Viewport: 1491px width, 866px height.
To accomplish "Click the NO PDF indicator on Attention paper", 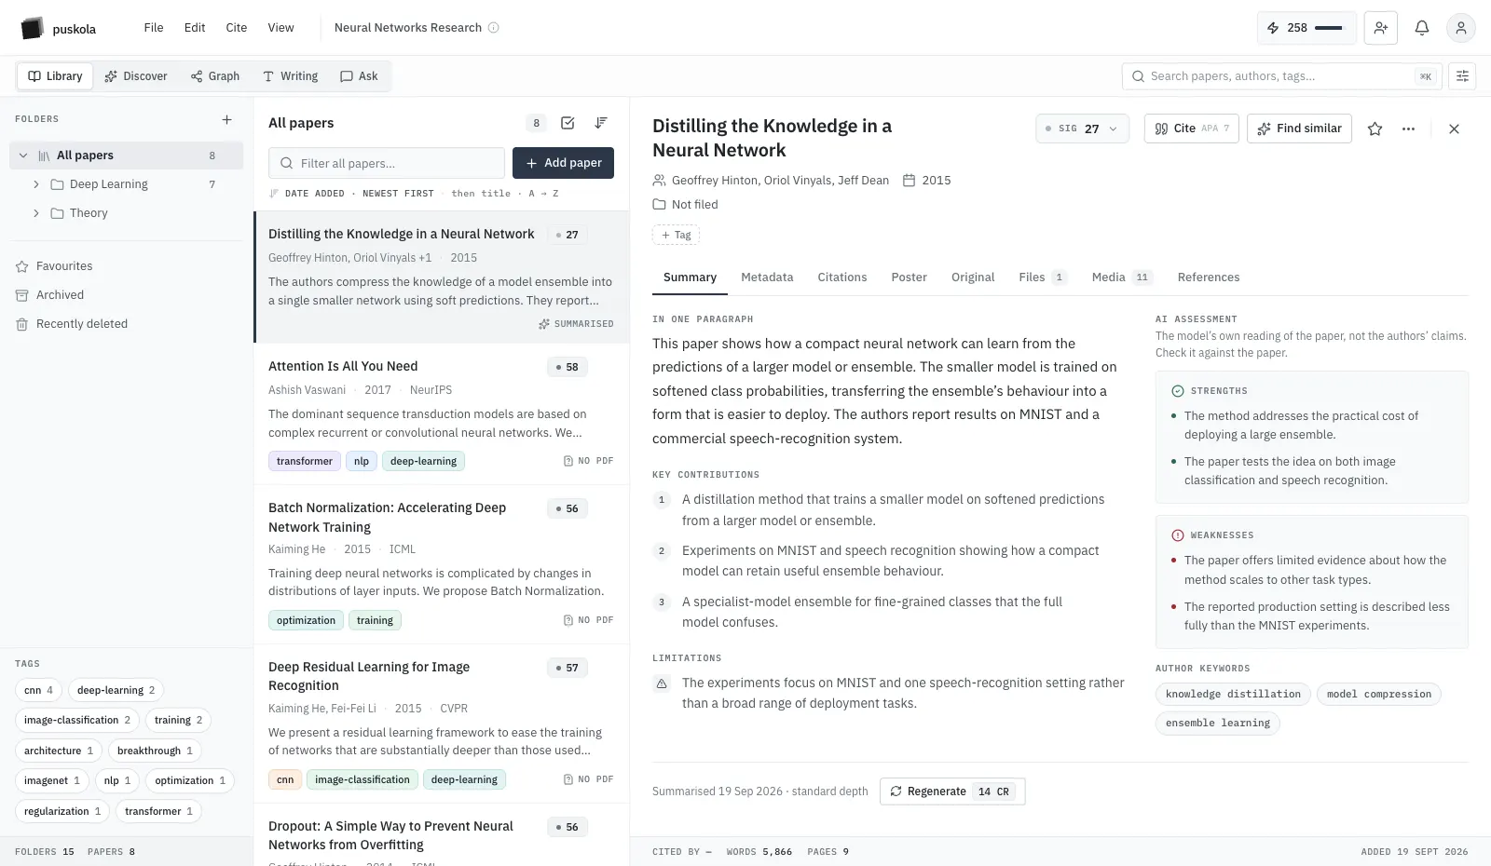I will 588,461.
